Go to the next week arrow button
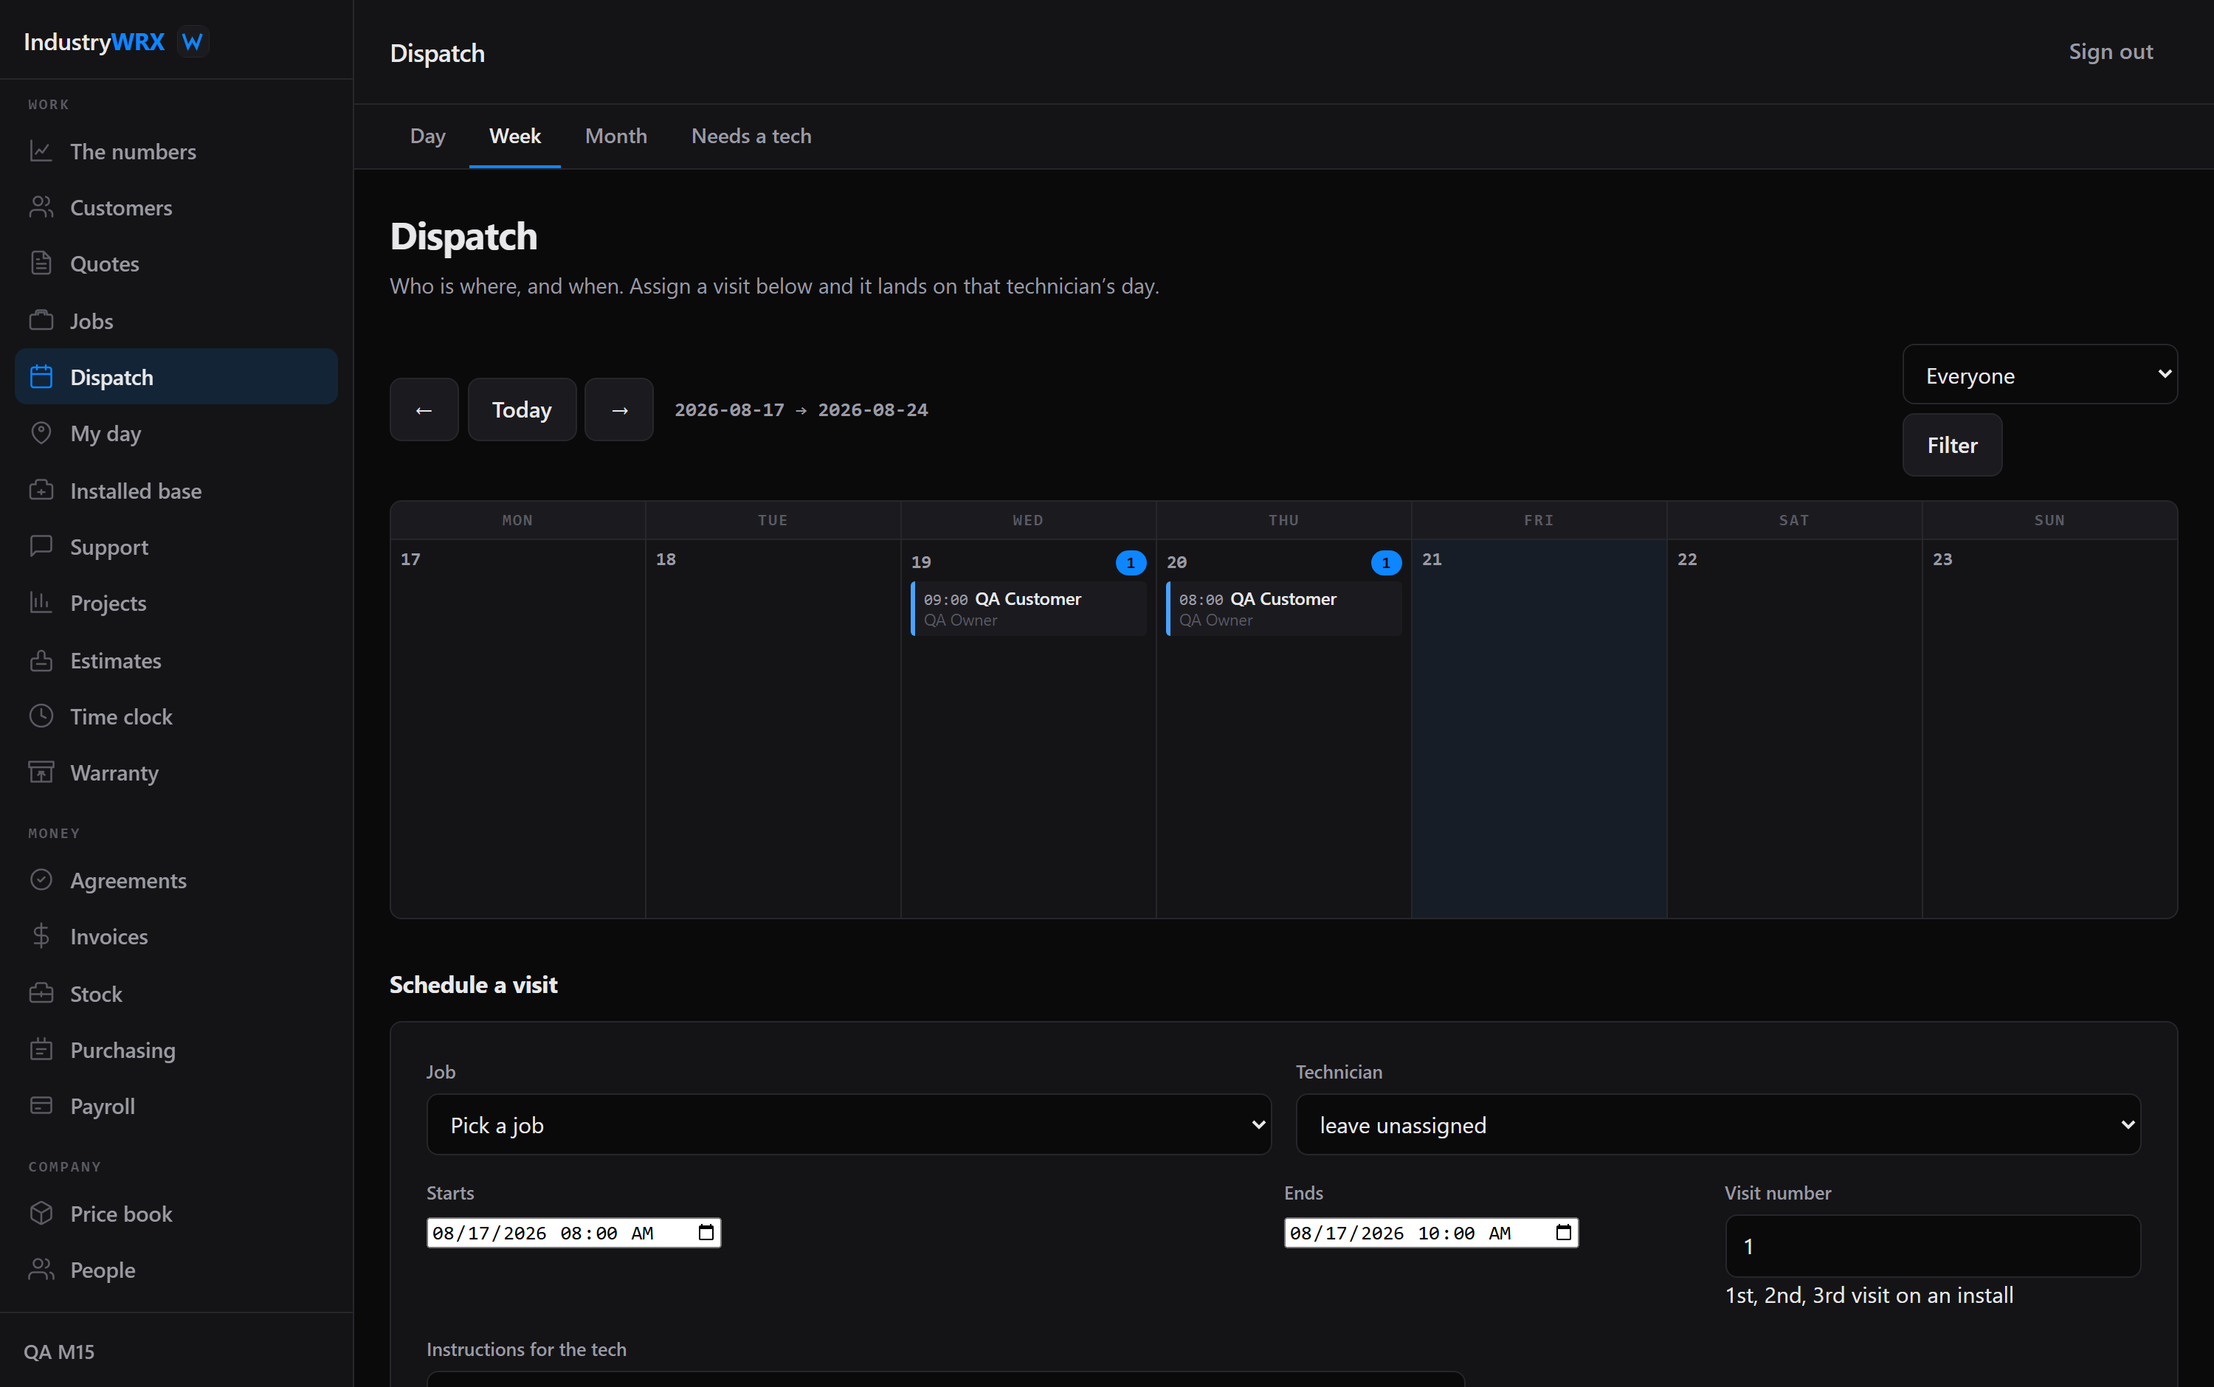 click(x=619, y=410)
